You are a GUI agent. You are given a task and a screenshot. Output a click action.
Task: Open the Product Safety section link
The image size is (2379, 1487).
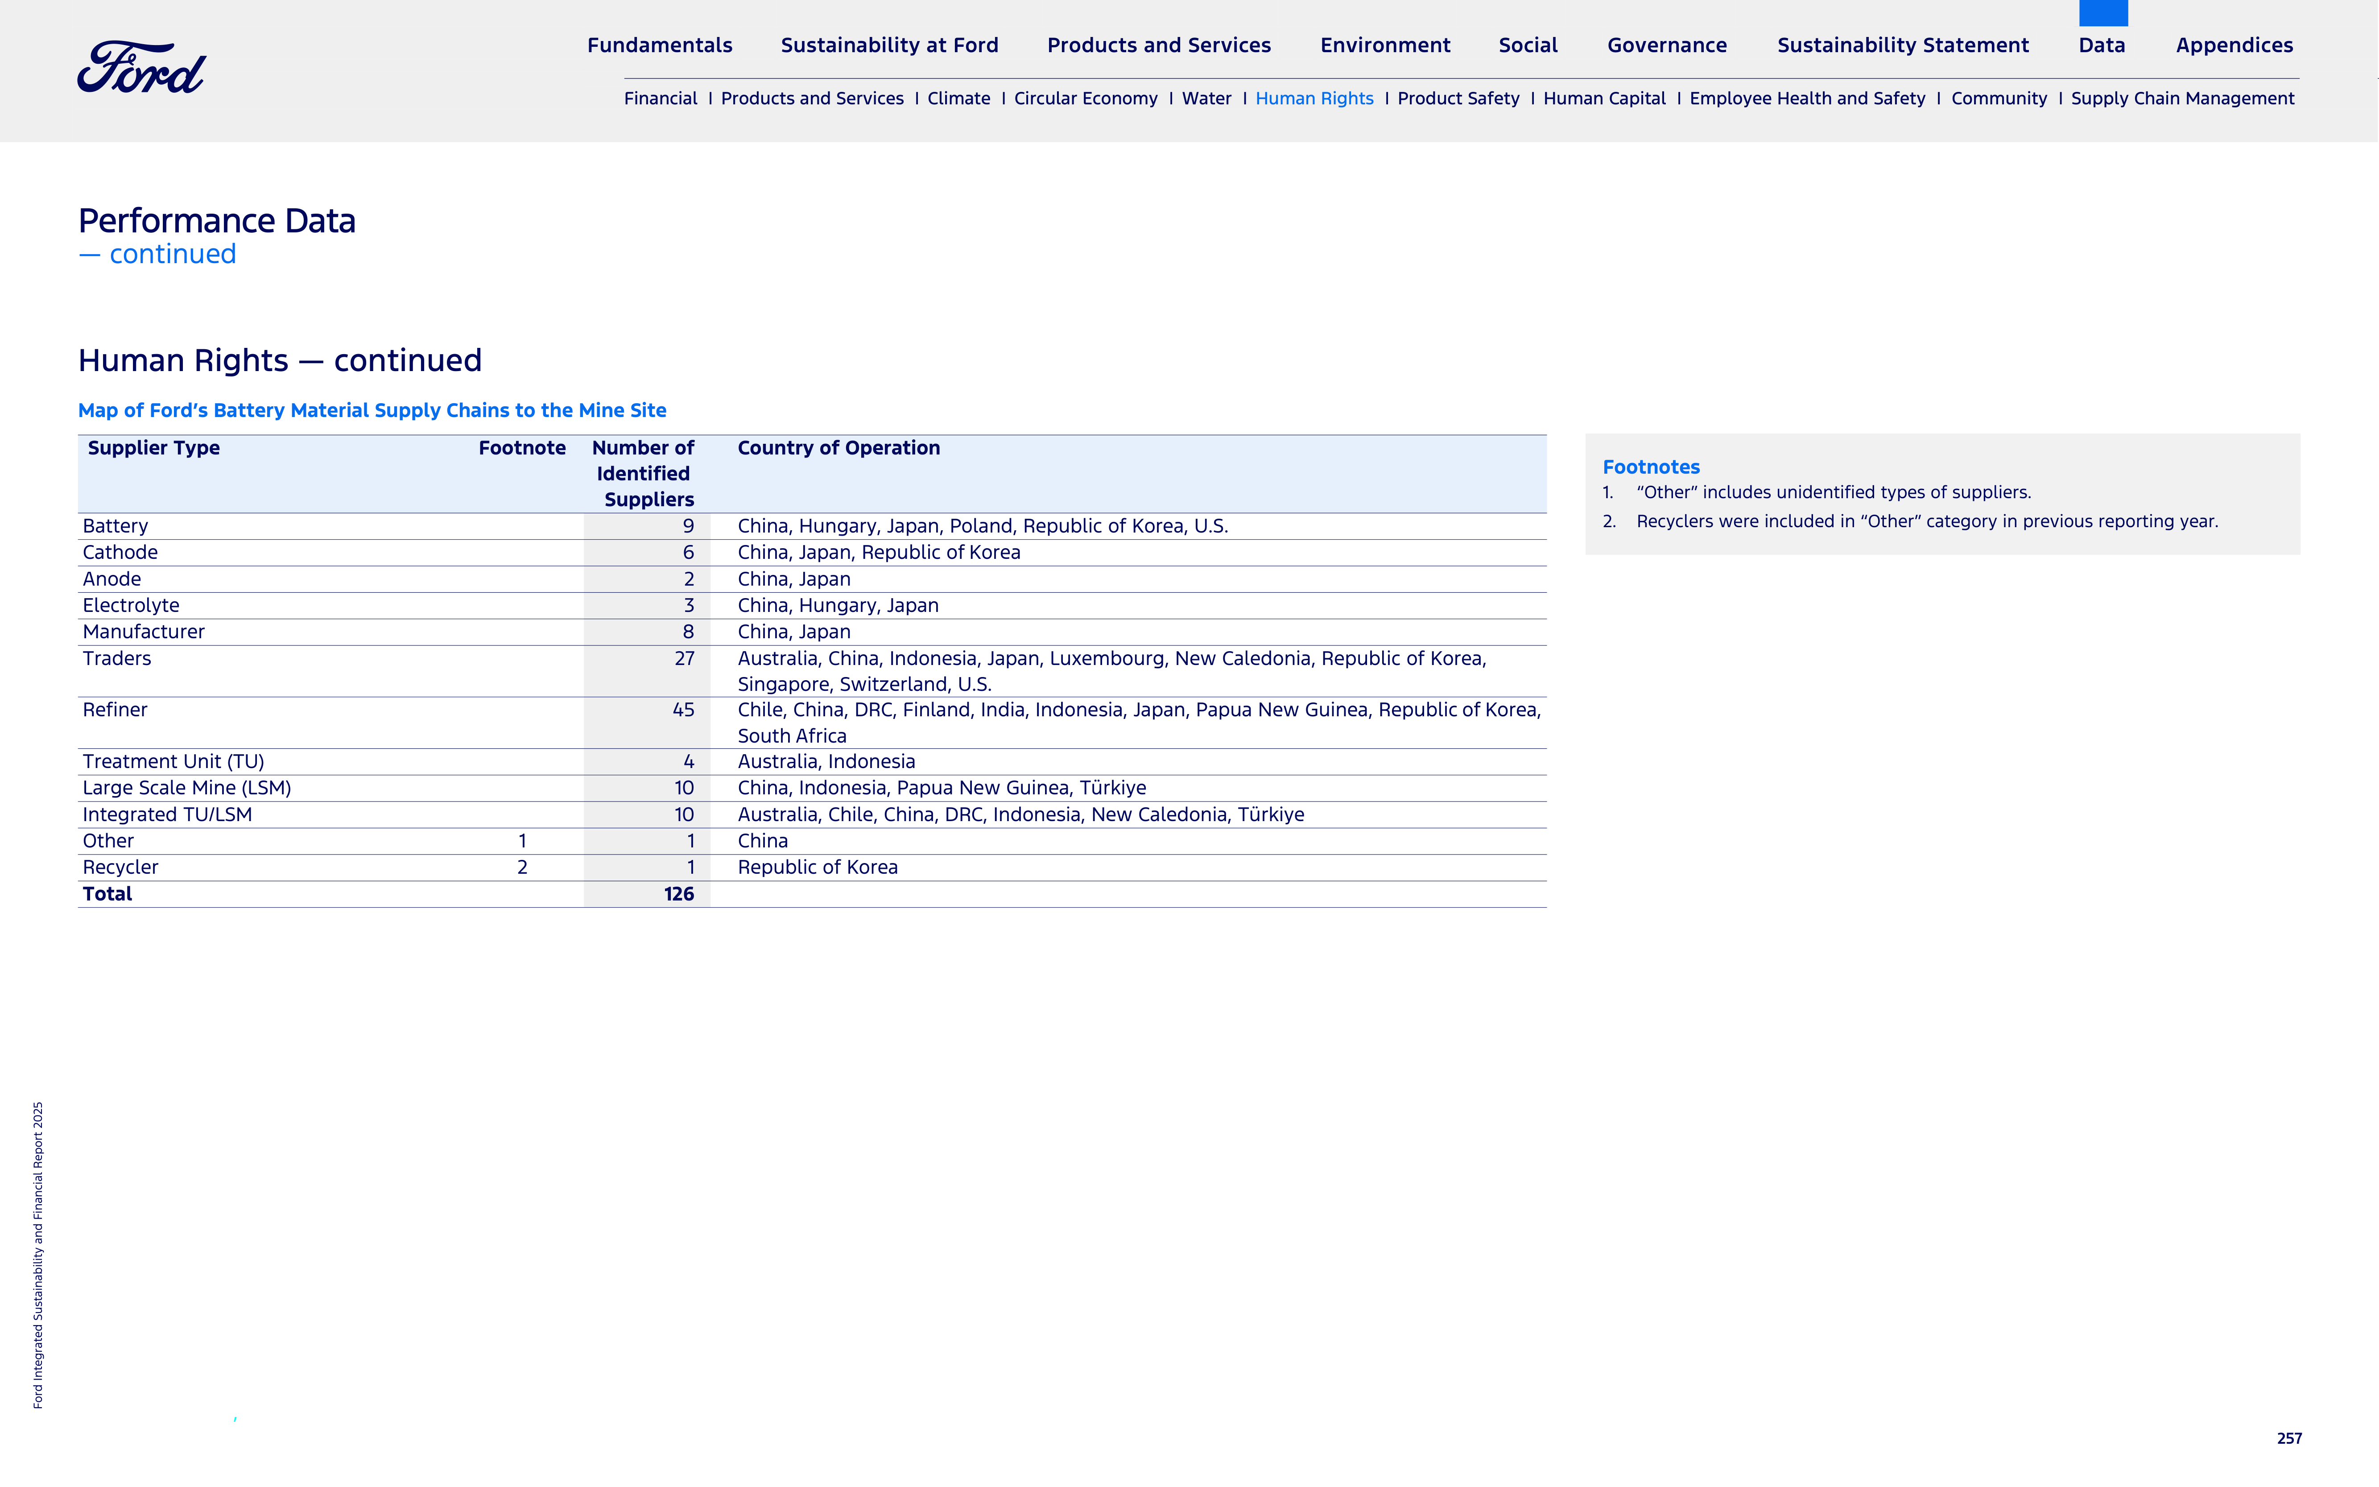pyautogui.click(x=1458, y=99)
